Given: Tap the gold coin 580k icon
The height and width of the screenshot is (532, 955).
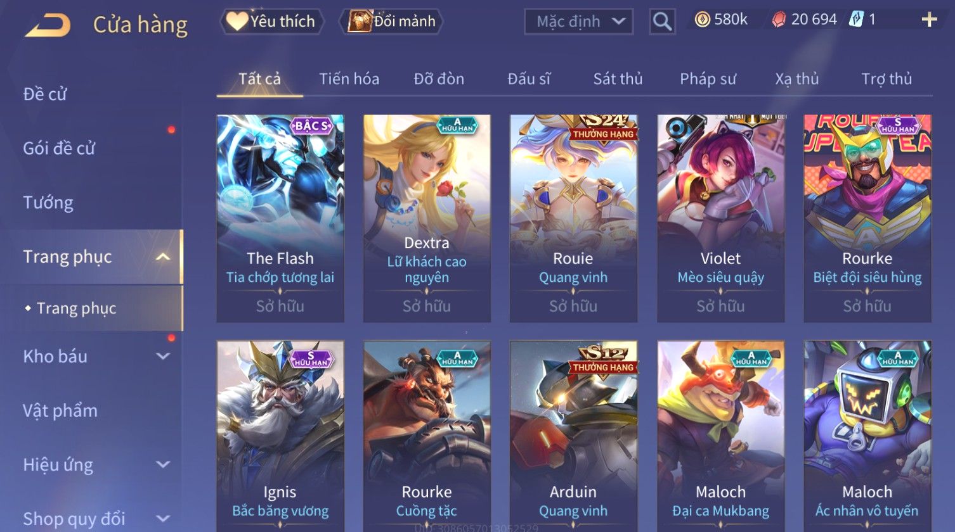Looking at the screenshot, I should point(702,20).
